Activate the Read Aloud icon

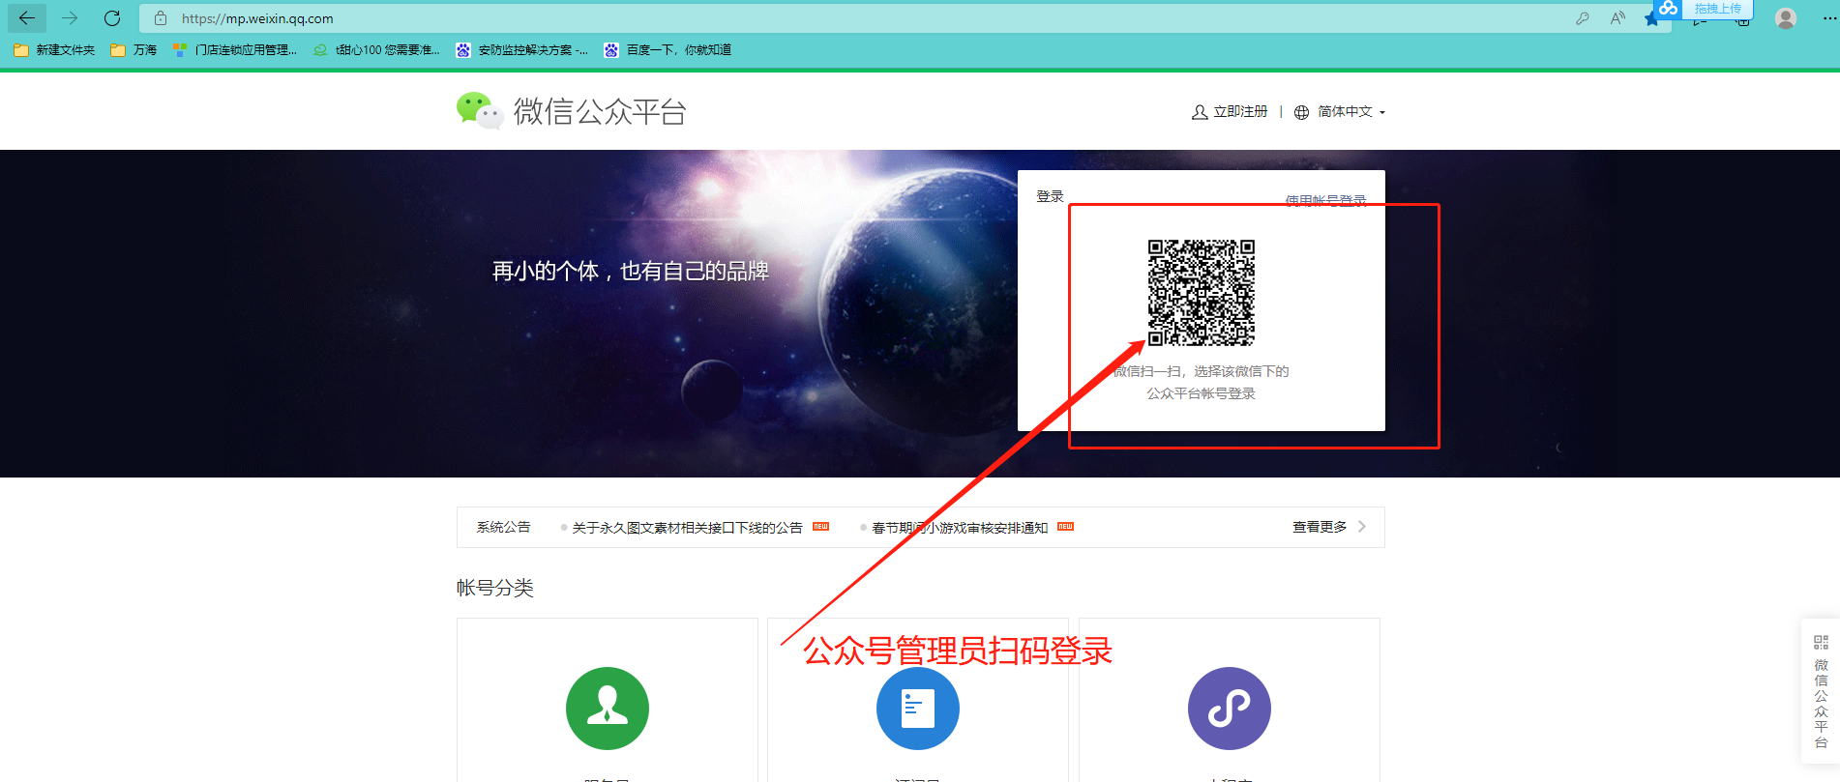(x=1617, y=18)
